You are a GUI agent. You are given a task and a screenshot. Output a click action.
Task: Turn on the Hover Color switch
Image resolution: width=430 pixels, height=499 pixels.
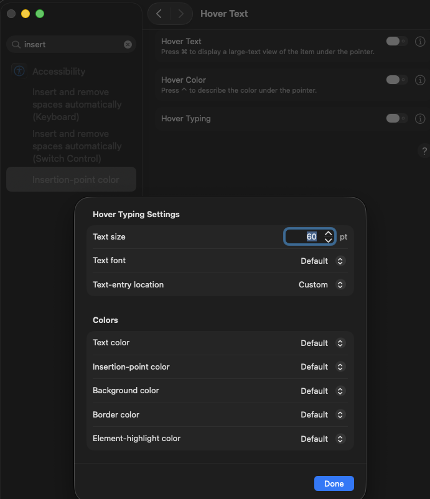[x=396, y=80]
